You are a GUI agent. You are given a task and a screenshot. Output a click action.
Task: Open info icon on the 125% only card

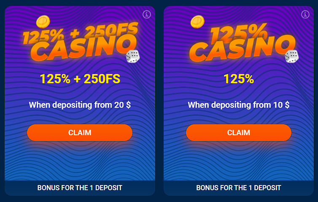coord(305,14)
